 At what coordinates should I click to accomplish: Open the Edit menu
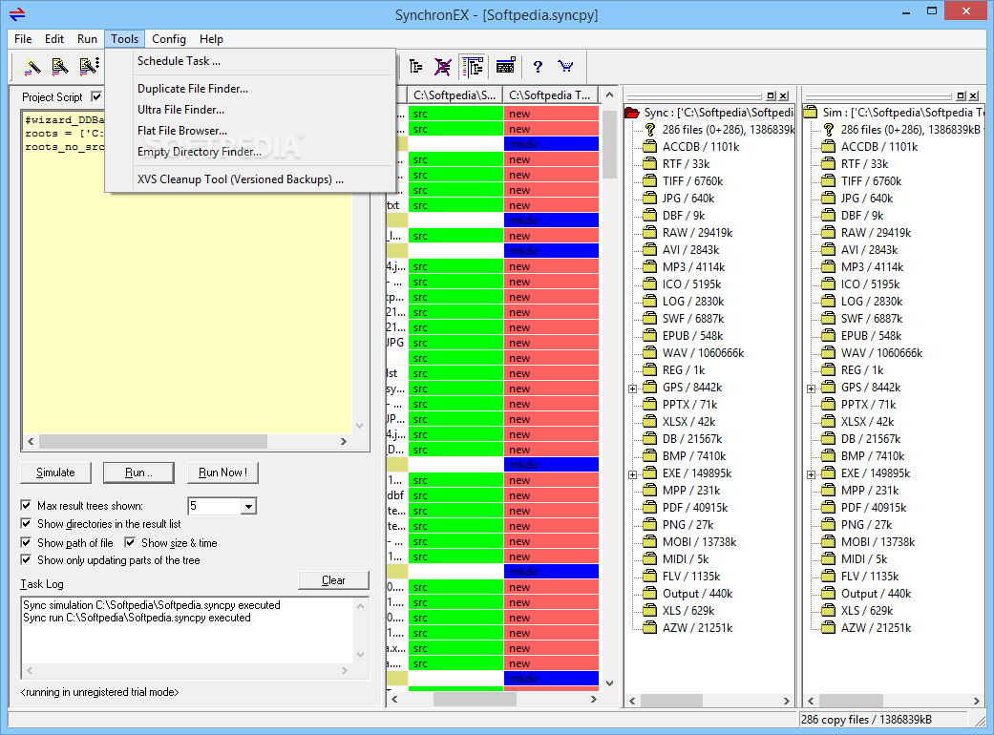[53, 38]
